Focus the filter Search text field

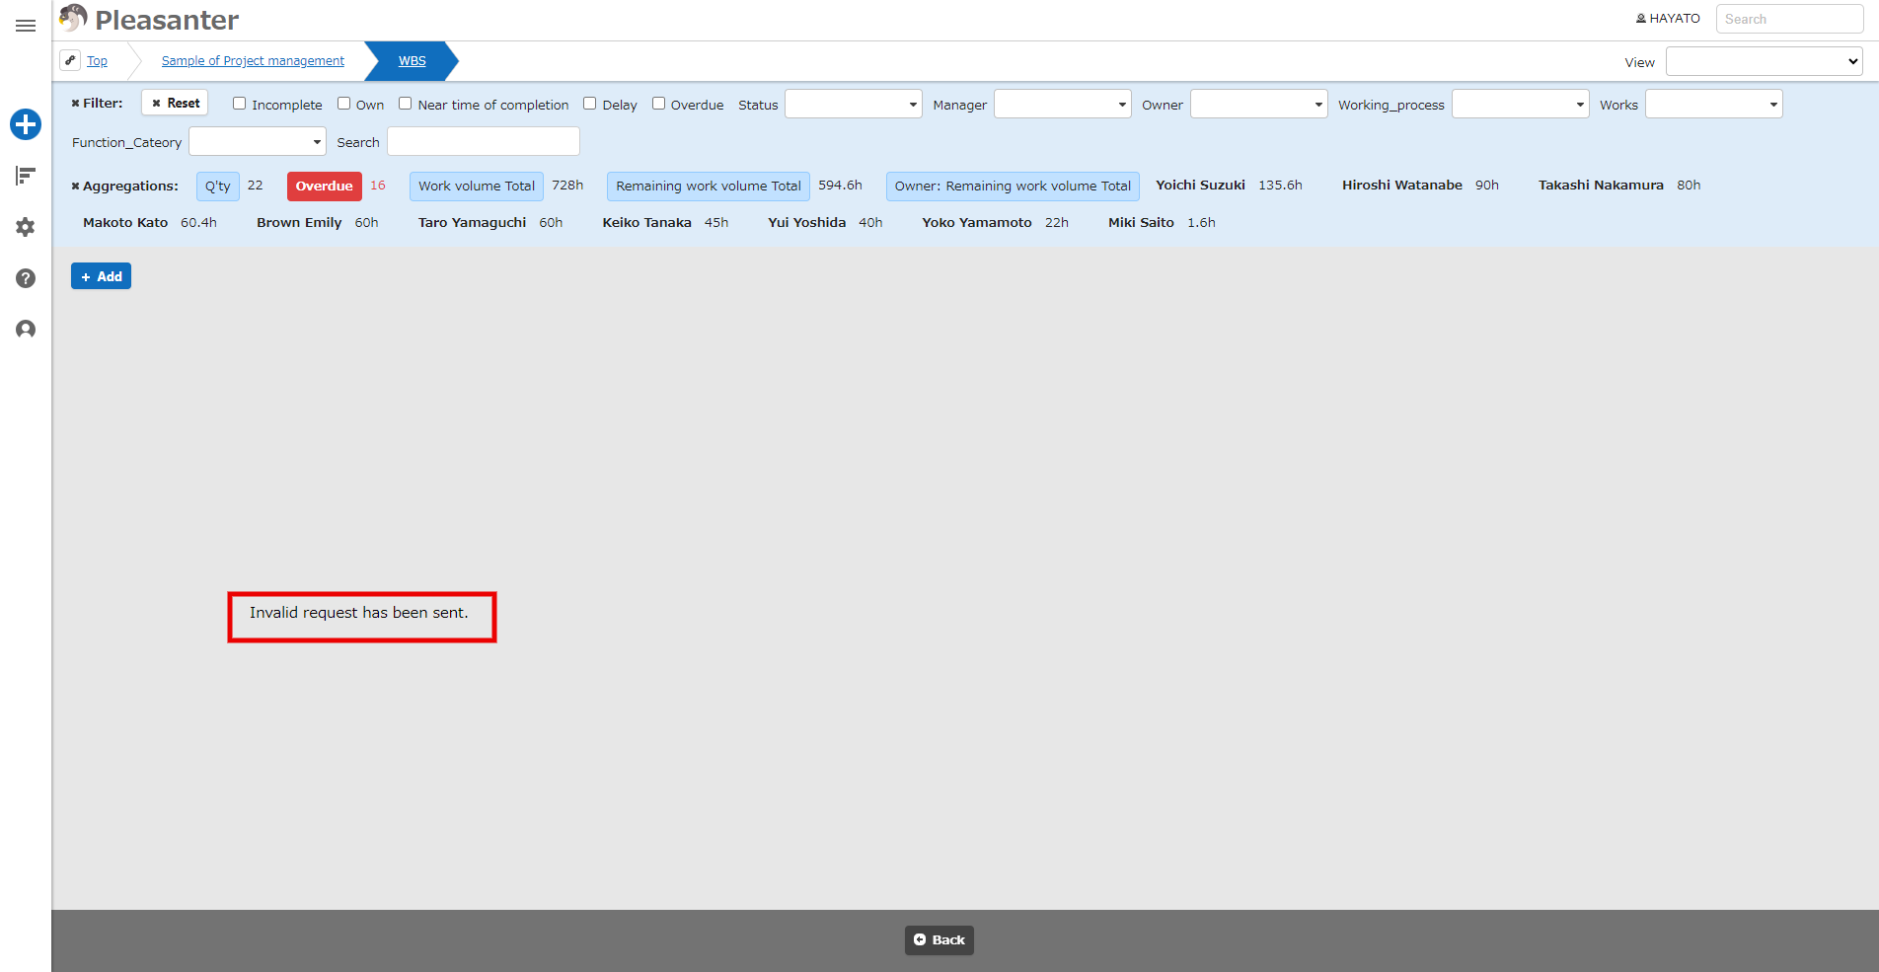pyautogui.click(x=483, y=141)
